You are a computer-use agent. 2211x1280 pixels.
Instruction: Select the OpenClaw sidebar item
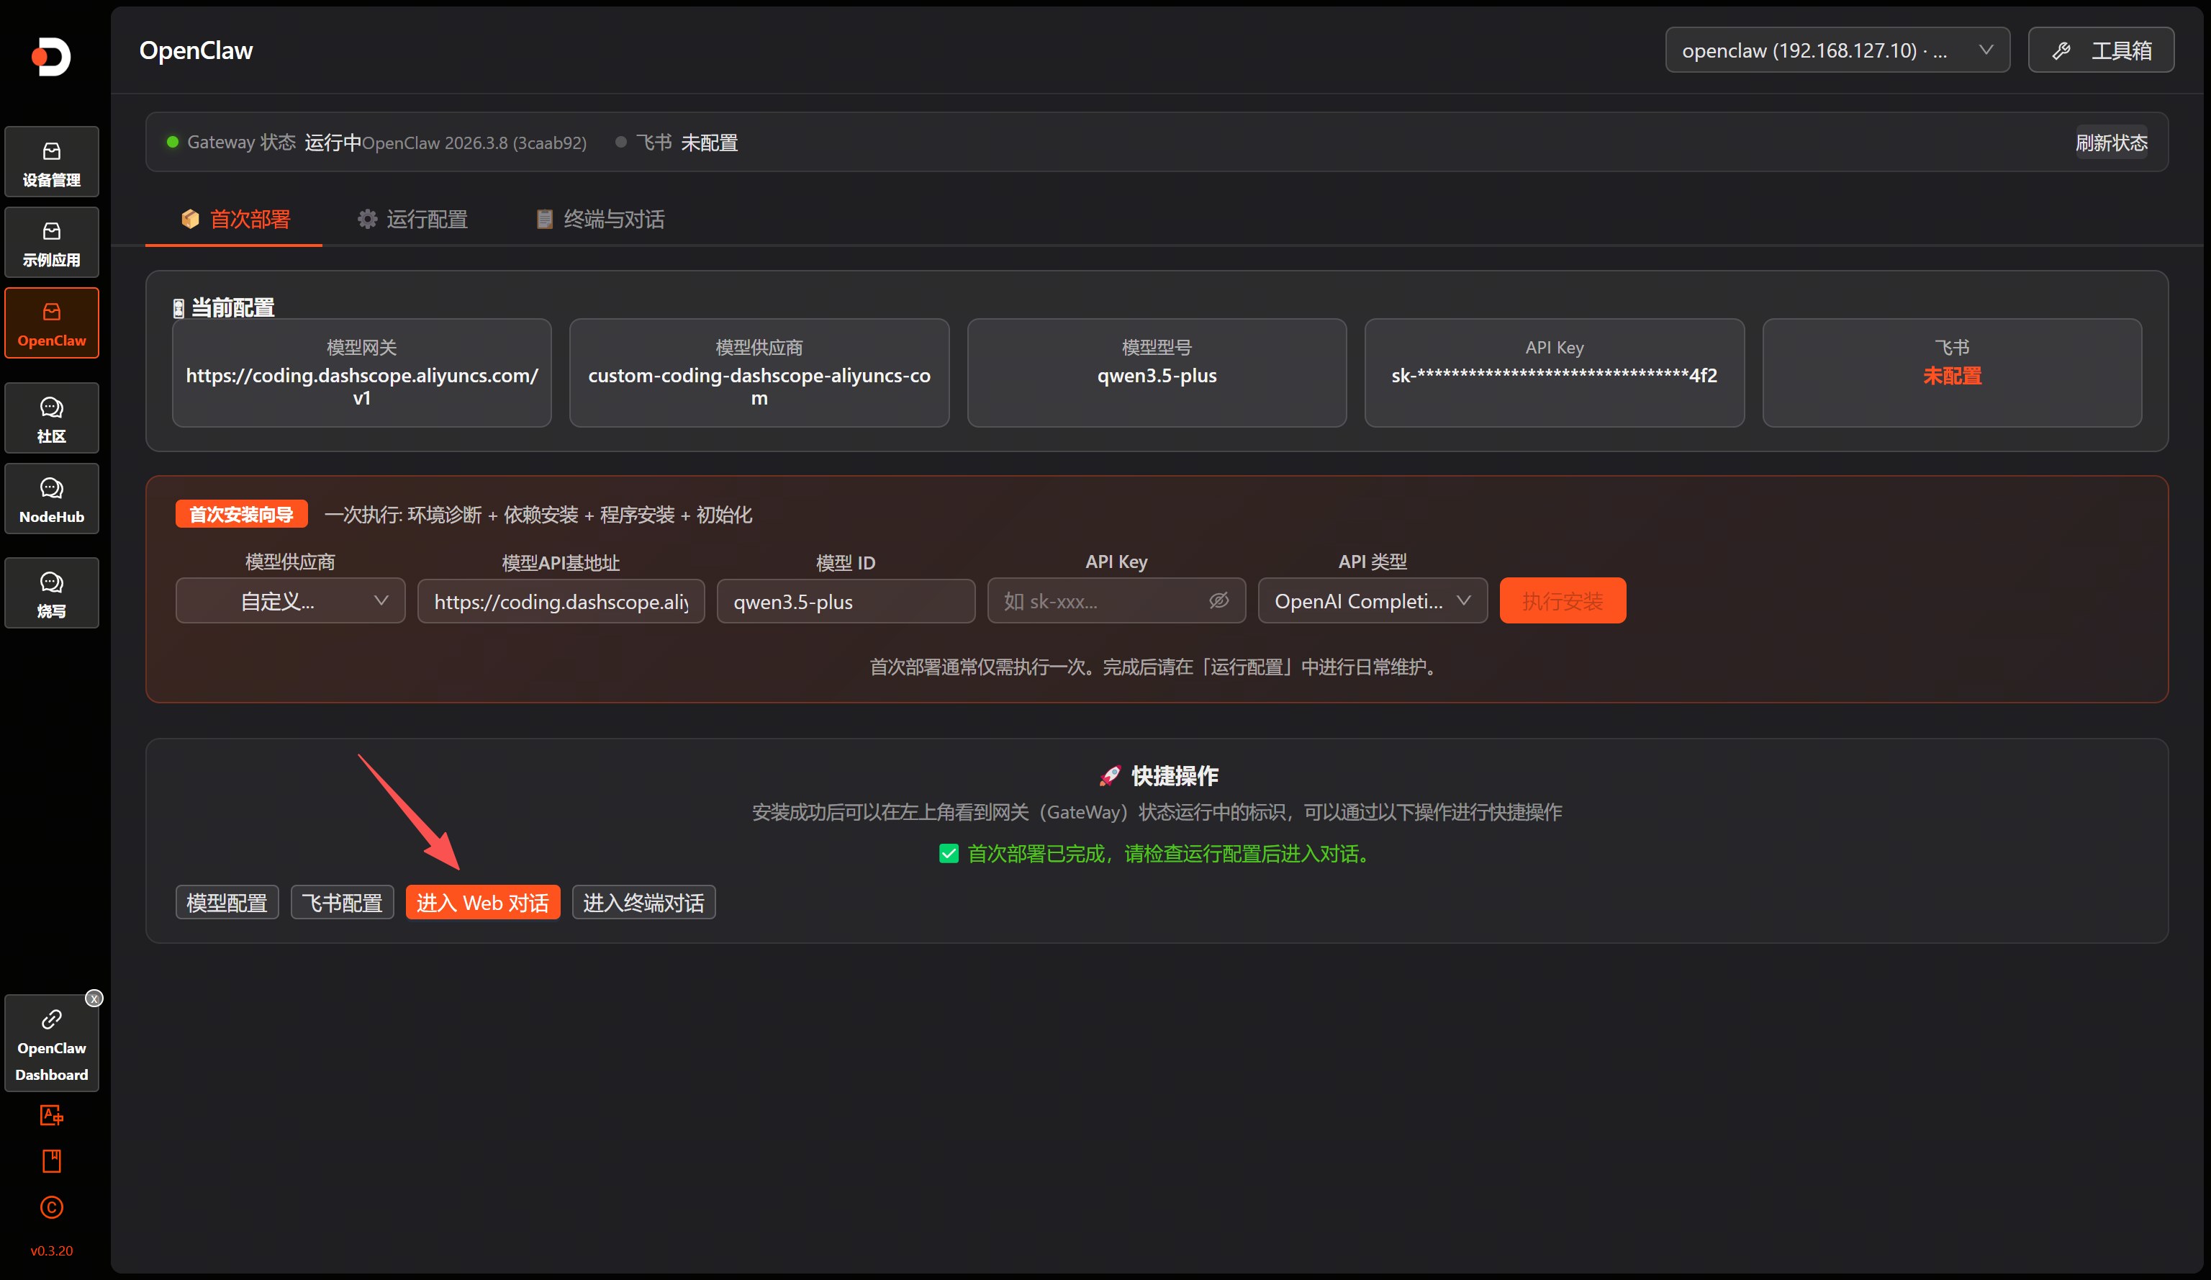[52, 324]
